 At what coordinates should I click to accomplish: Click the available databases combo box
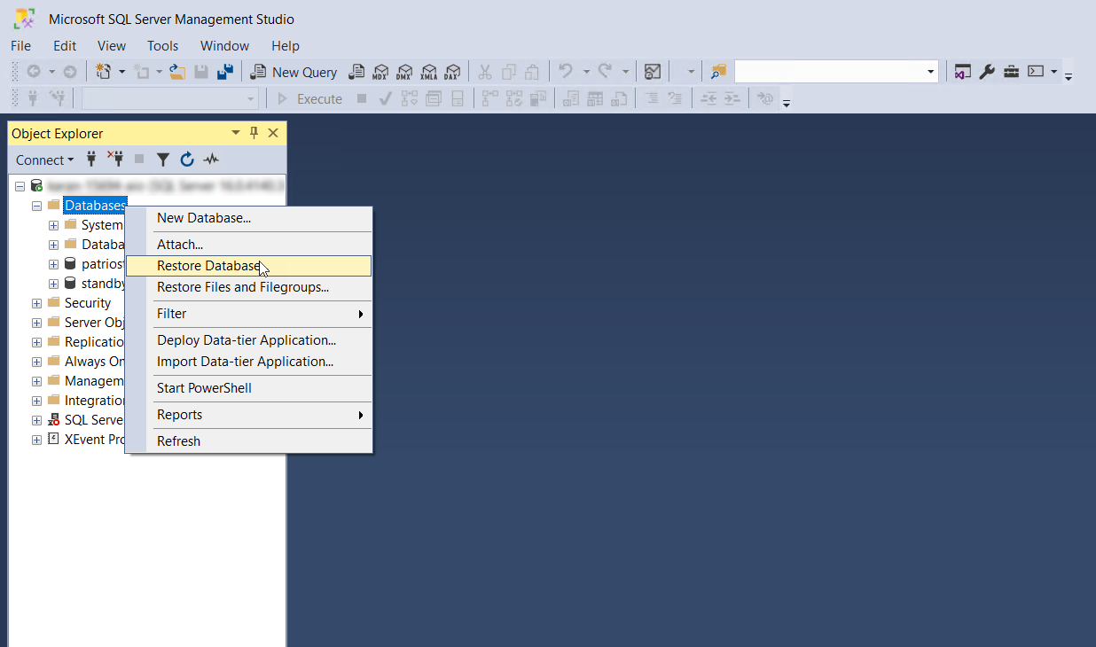[170, 98]
